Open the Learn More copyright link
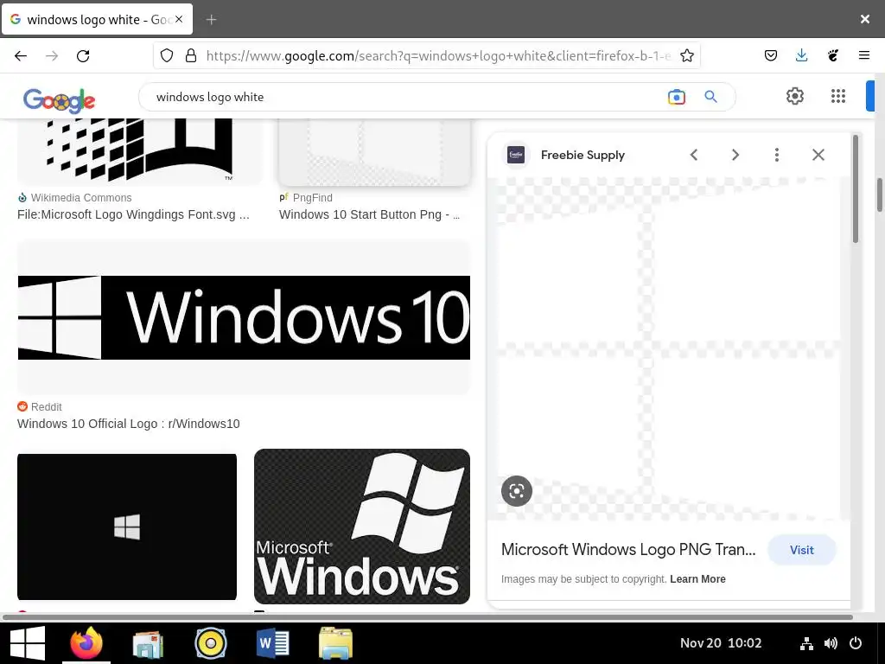This screenshot has width=885, height=664. pyautogui.click(x=697, y=578)
